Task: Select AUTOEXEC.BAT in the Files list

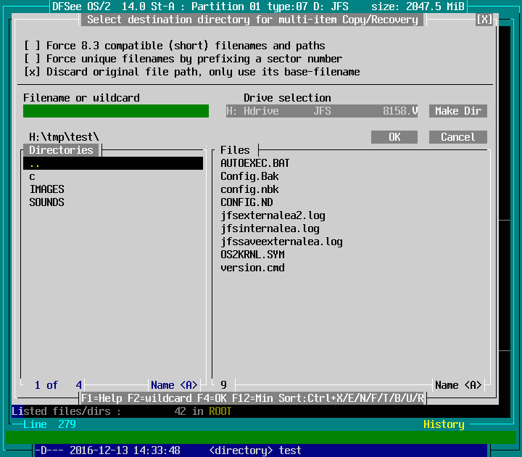Action: (254, 163)
